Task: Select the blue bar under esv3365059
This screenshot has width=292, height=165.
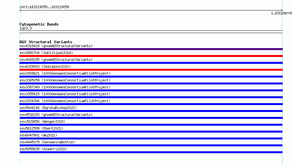Action: [x=151, y=83]
